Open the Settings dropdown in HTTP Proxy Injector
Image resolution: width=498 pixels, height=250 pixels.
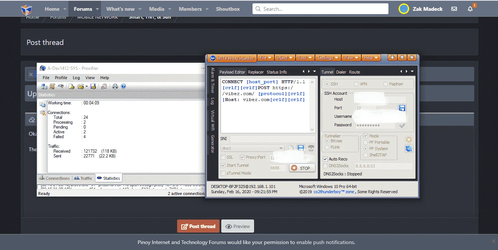pyautogui.click(x=328, y=58)
